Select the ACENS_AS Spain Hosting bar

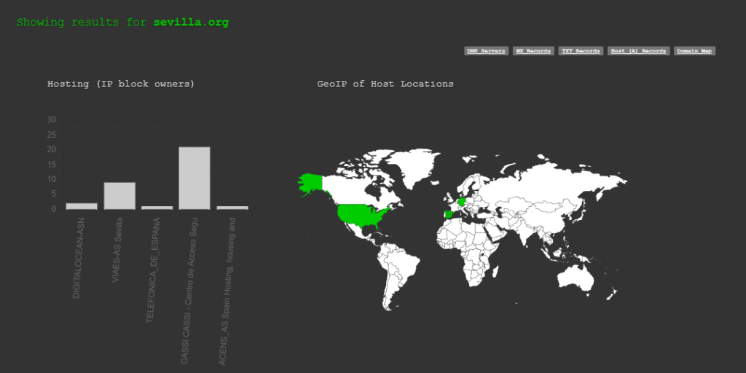click(x=232, y=208)
